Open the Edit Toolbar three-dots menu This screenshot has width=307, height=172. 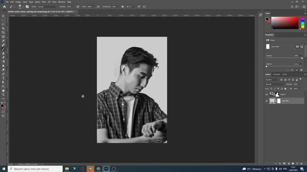click(3, 99)
